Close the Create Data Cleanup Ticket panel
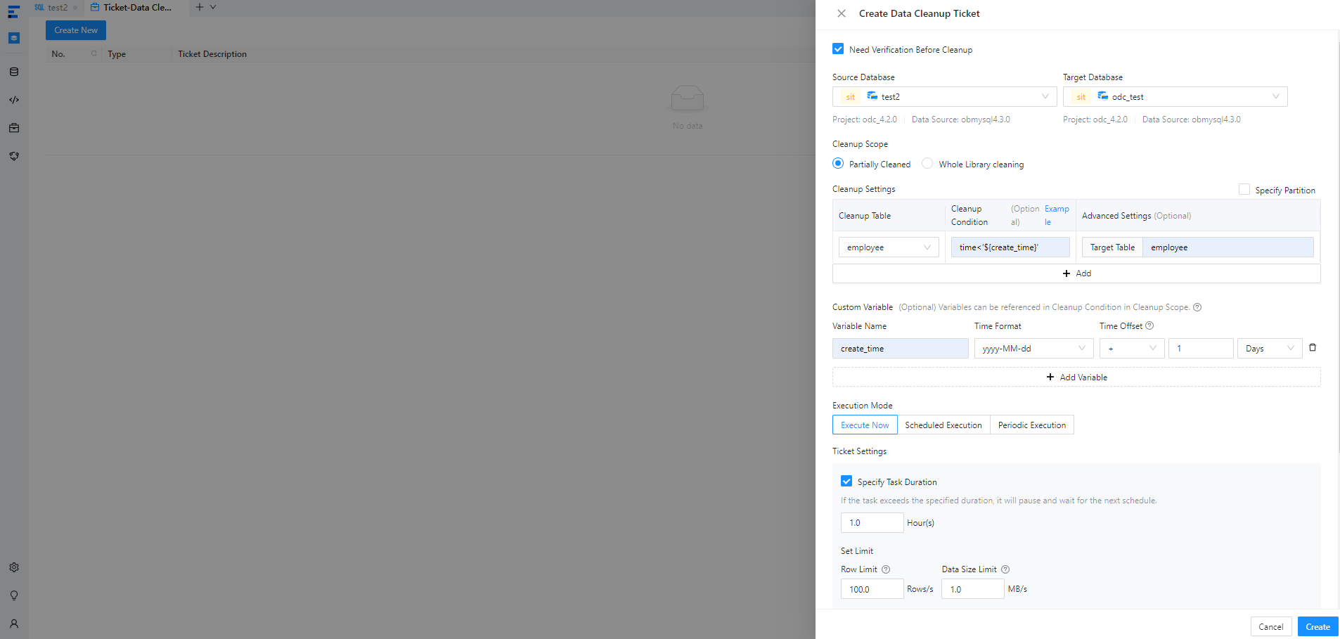The height and width of the screenshot is (639, 1340). tap(841, 13)
